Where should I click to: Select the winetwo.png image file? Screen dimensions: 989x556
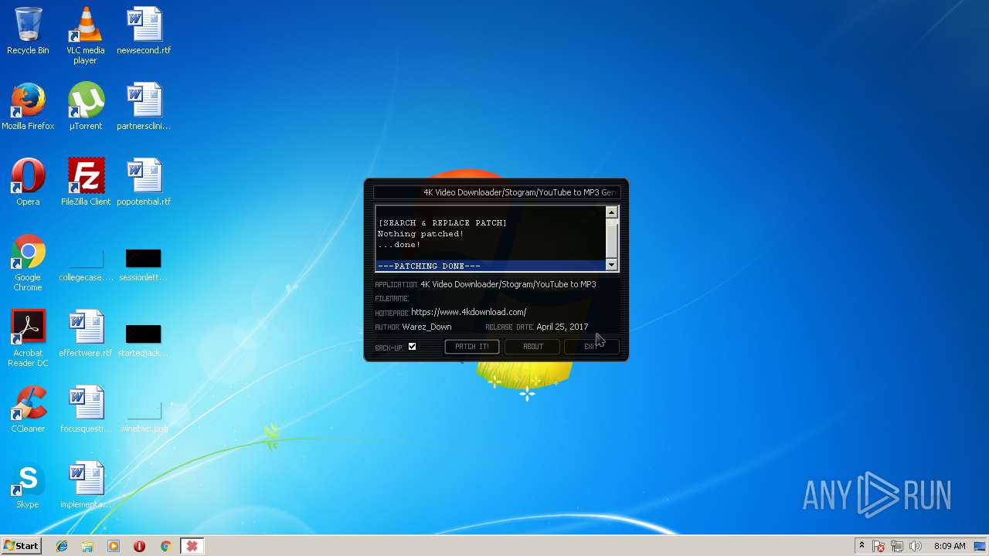(x=144, y=415)
